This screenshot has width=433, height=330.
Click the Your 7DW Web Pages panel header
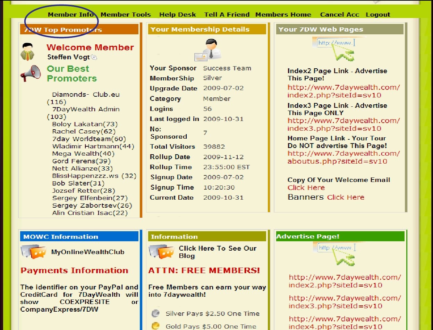[x=340, y=29]
